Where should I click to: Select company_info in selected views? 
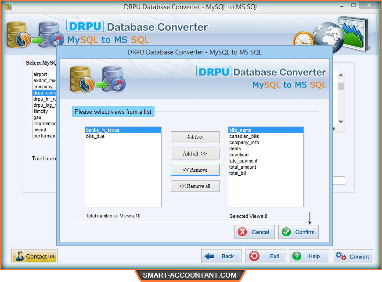click(x=266, y=142)
